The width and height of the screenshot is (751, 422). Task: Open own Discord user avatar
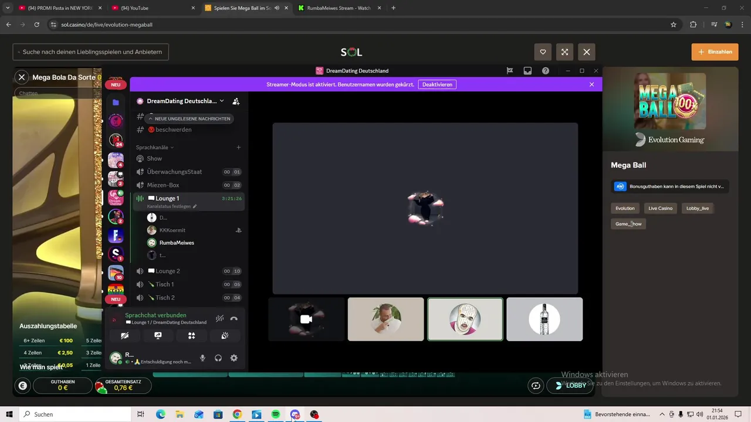116,358
